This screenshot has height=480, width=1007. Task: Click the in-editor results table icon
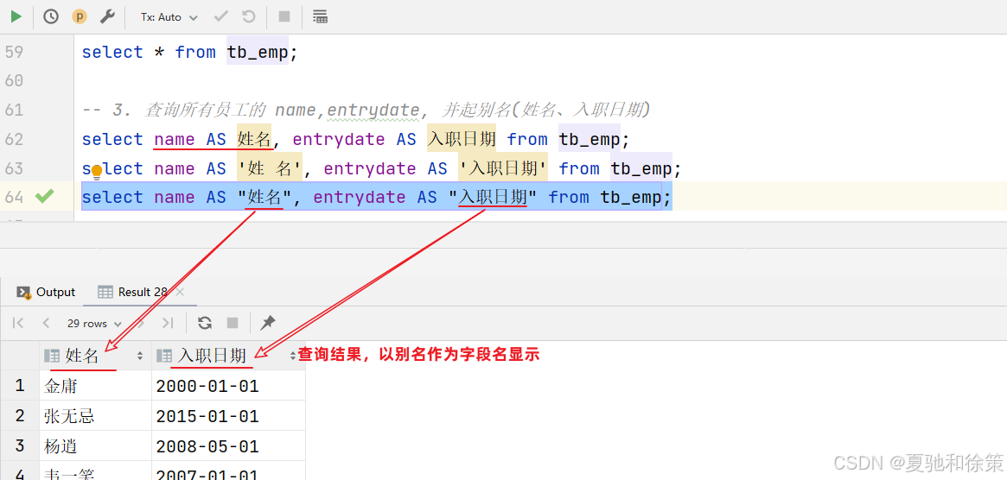(320, 16)
